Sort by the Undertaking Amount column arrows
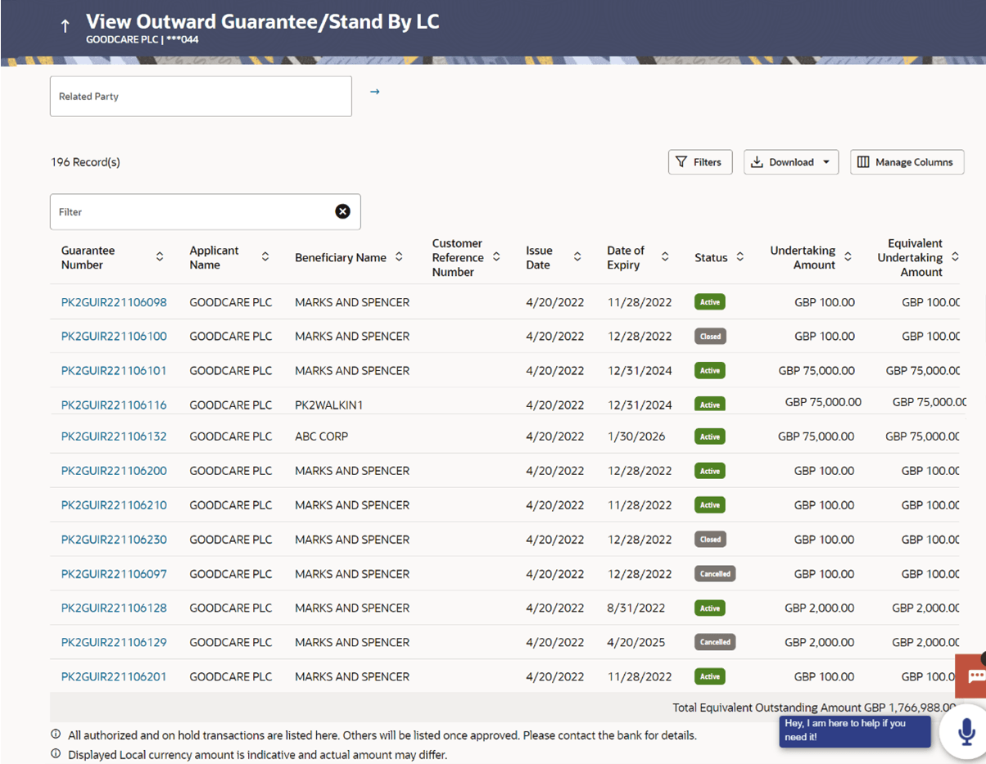The width and height of the screenshot is (986, 764). tap(848, 257)
